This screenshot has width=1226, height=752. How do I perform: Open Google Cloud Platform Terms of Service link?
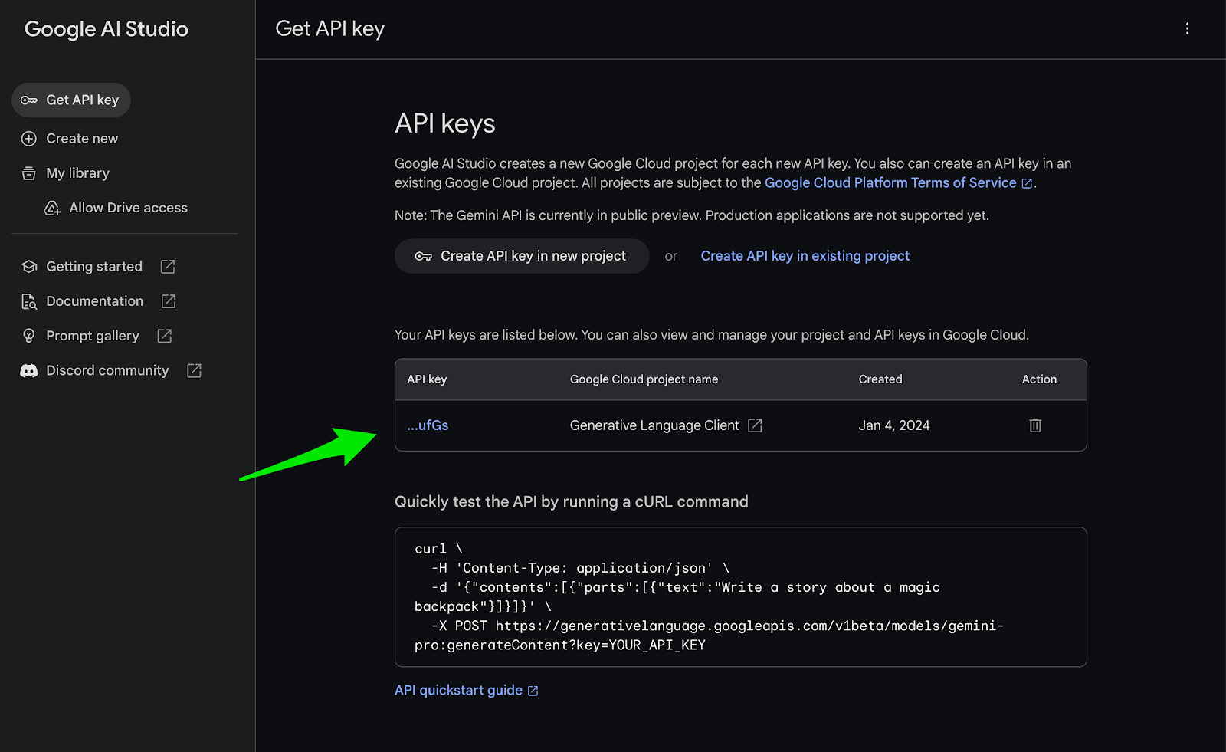pos(890,183)
